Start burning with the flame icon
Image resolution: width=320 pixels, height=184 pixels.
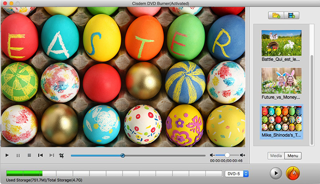tap(293, 173)
